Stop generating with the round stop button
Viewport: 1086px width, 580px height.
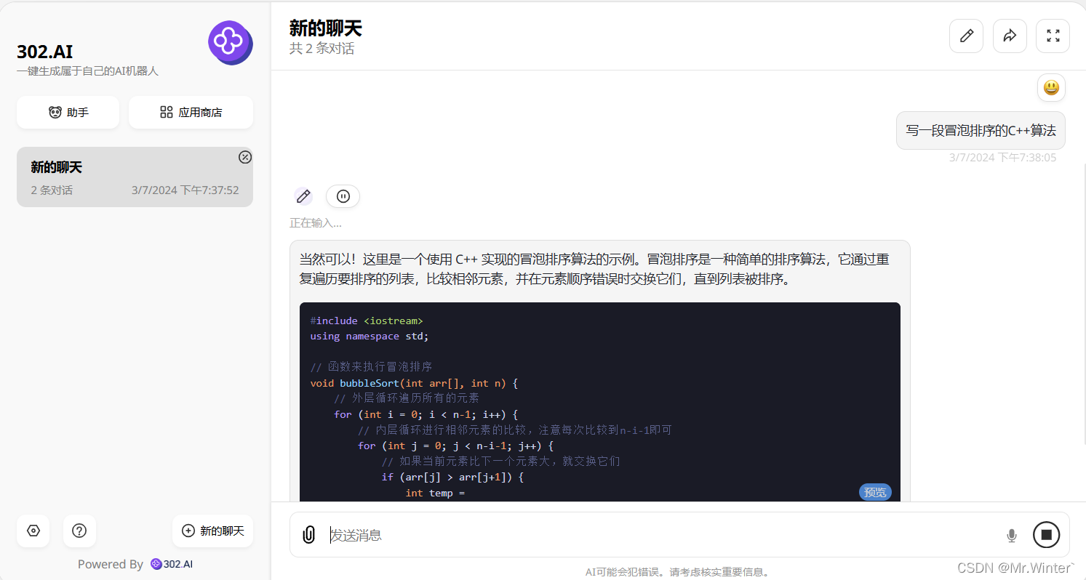click(1046, 535)
